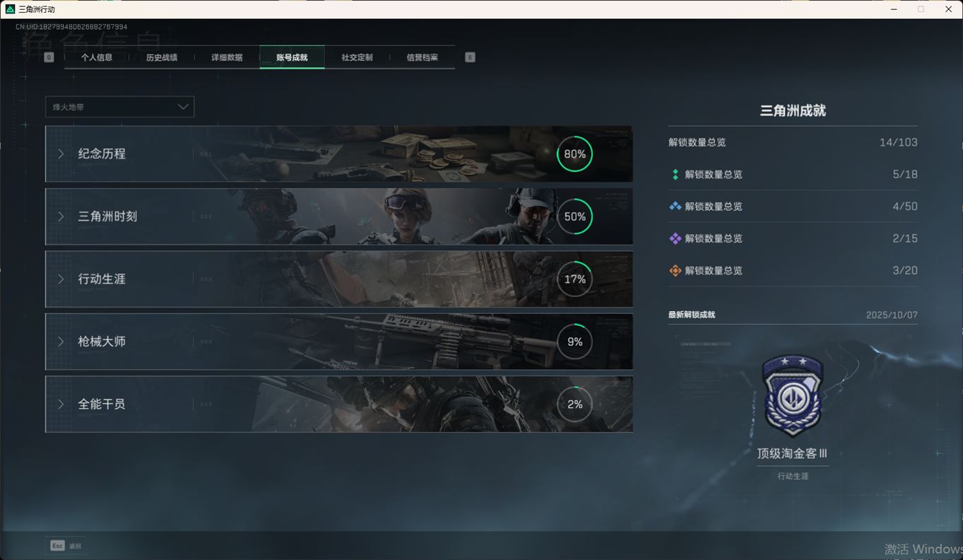Click the orange achievement tier icon
The width and height of the screenshot is (963, 560).
tap(675, 271)
